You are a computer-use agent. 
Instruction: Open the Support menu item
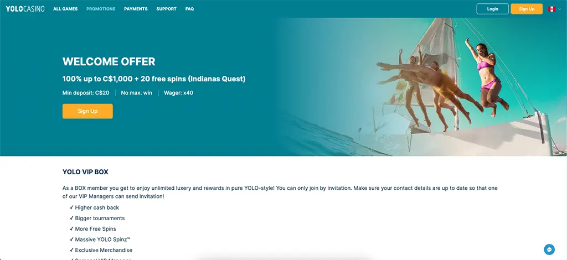click(x=166, y=9)
